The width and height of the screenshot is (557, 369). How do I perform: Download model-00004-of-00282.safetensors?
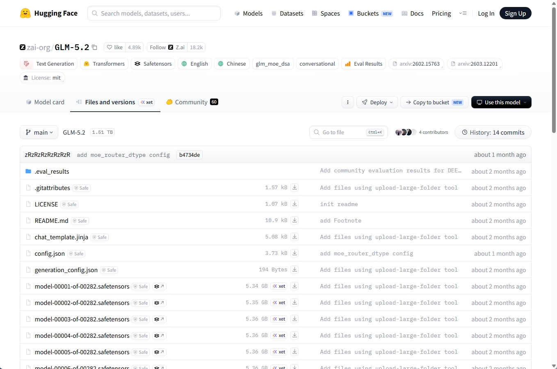coord(294,335)
